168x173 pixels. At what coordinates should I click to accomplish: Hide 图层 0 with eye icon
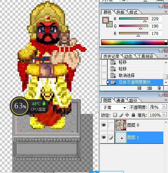tap(104, 125)
